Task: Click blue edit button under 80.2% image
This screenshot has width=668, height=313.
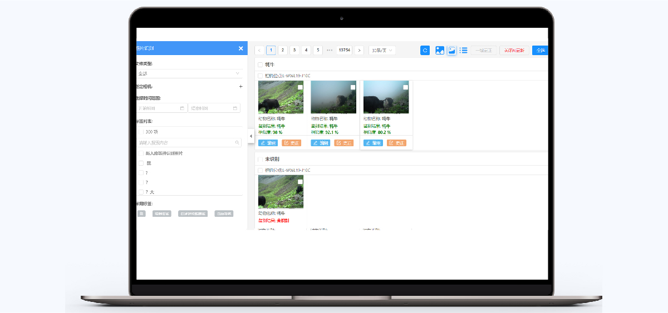Action: [x=373, y=143]
